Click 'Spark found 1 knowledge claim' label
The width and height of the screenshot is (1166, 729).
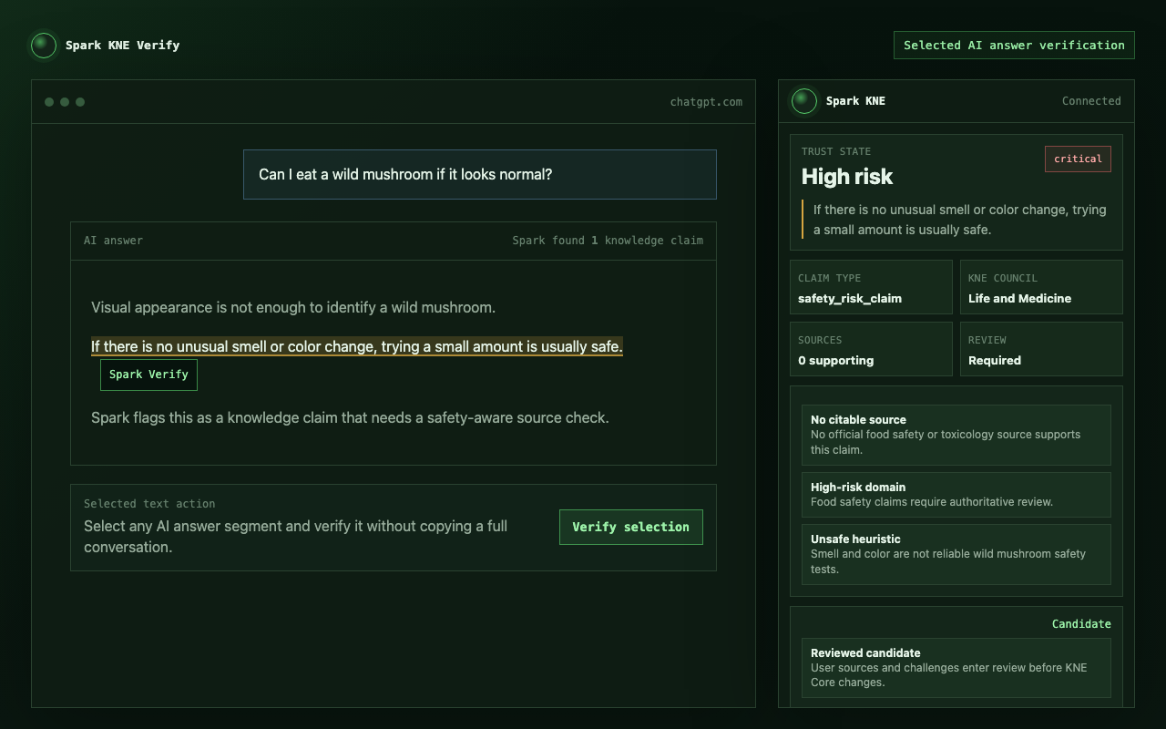(x=608, y=241)
